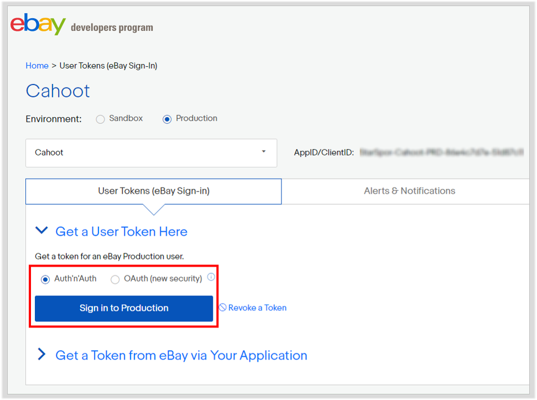This screenshot has height=400, width=537.
Task: Click the AppID/ClientID: label
Action: coord(324,152)
